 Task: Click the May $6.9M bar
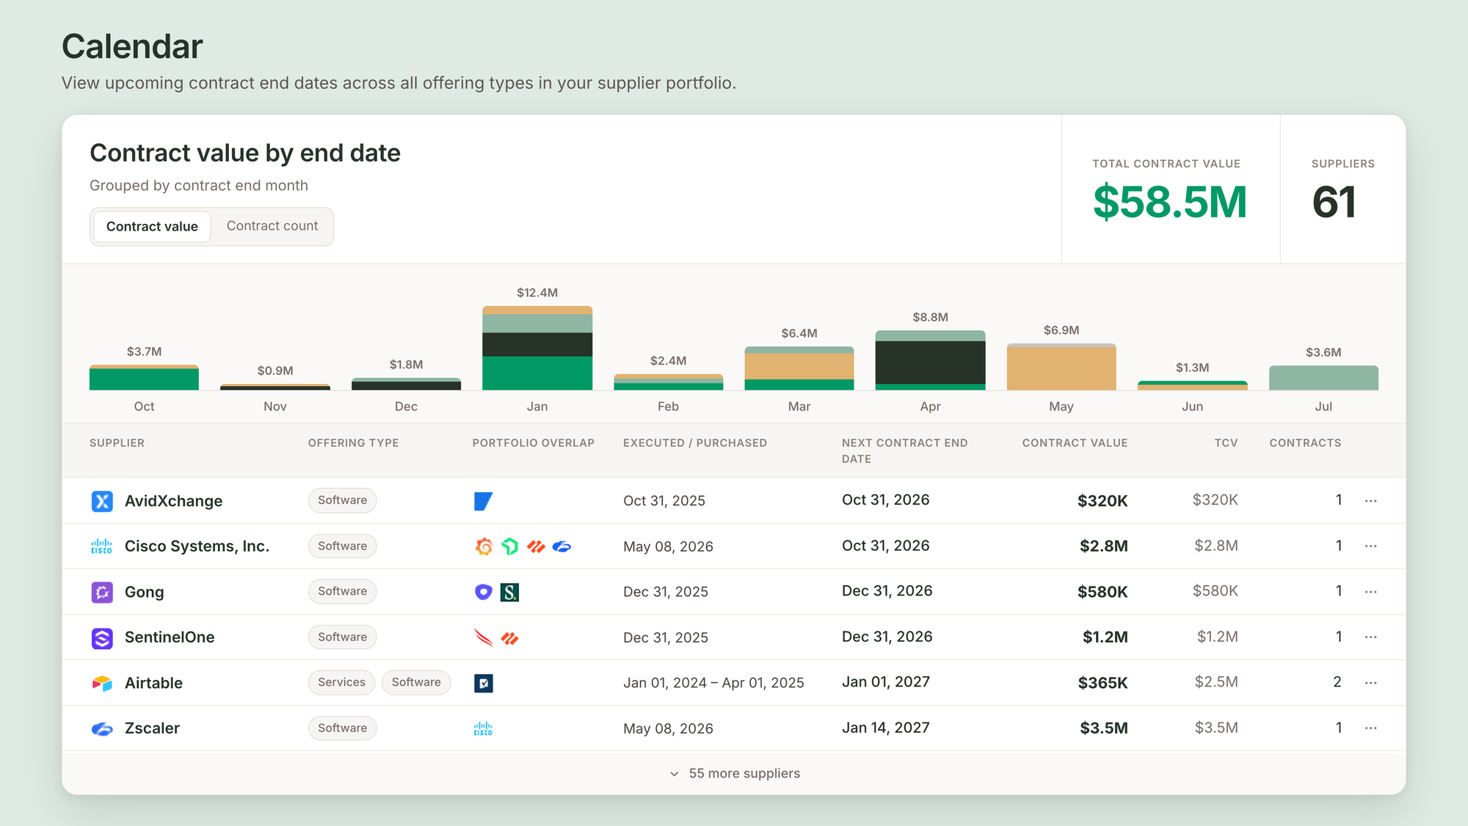point(1061,367)
